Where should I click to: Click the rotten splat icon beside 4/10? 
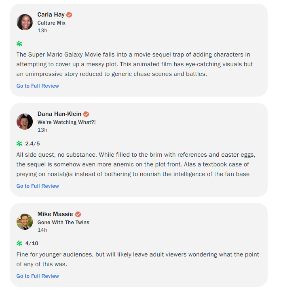[19, 243]
